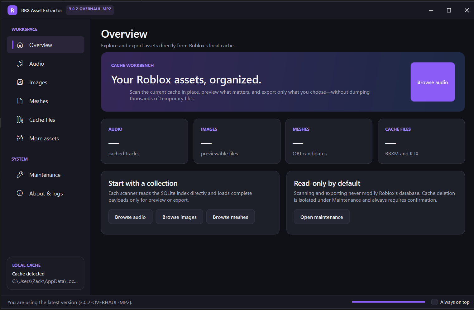Click the info icon for About & logs
The width and height of the screenshot is (474, 310).
click(20, 193)
